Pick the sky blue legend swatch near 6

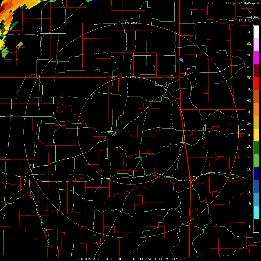pyautogui.click(x=256, y=200)
